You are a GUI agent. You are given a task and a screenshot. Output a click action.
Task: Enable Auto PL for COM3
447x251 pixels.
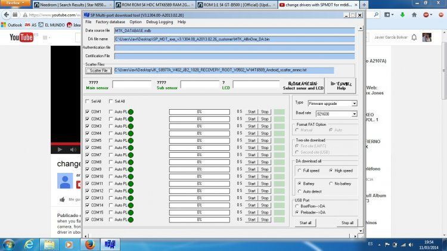[111, 126]
